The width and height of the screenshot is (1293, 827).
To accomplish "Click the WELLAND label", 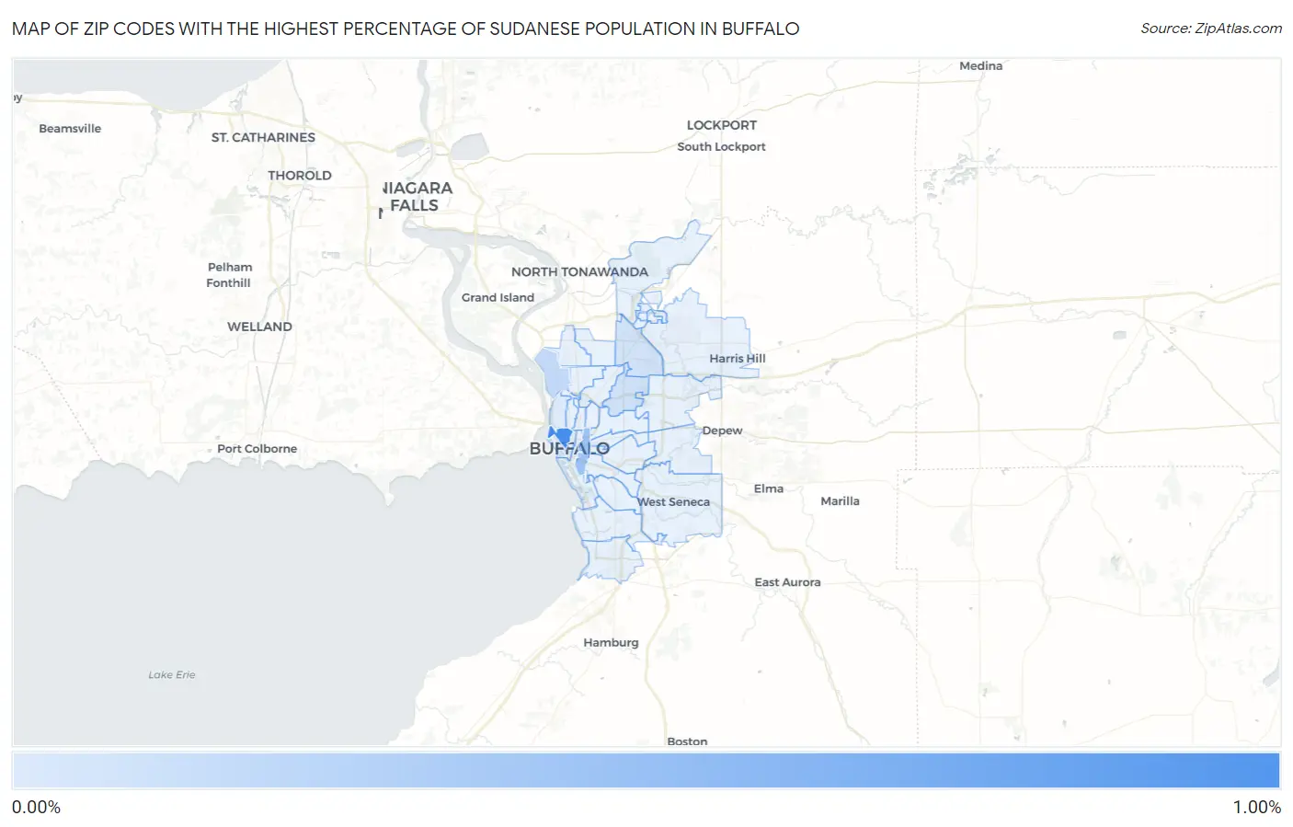I will pyautogui.click(x=259, y=327).
